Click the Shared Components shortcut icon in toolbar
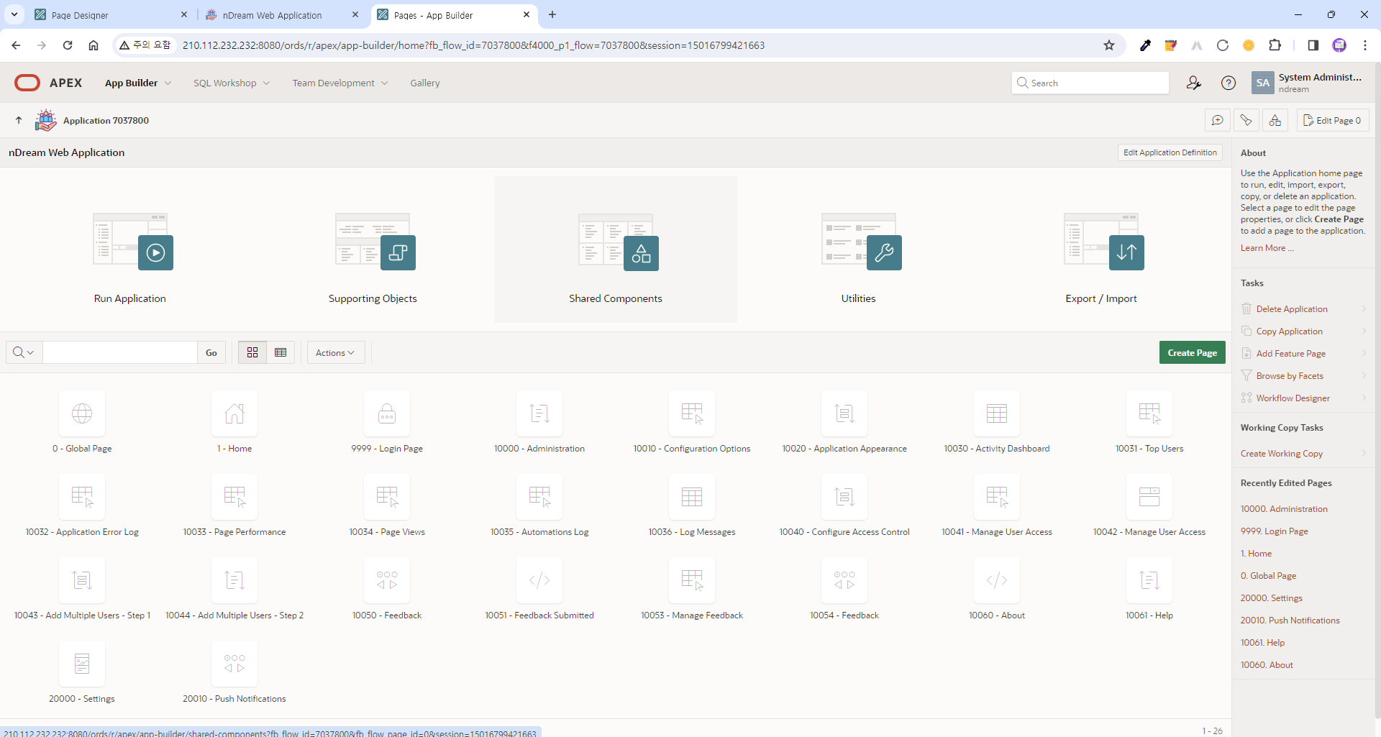Screen dimensions: 1381x737 1275,120
